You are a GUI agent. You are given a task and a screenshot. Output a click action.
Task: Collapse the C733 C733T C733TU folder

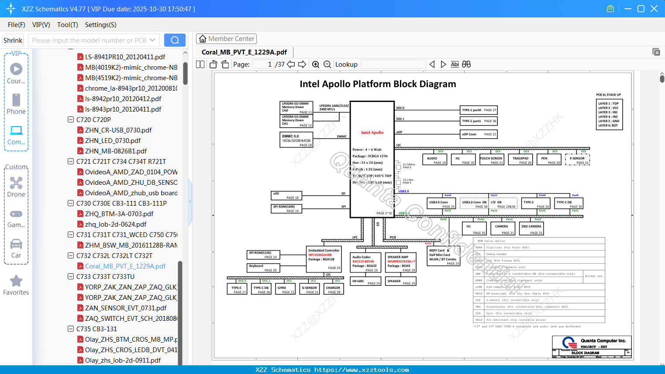tap(71, 276)
